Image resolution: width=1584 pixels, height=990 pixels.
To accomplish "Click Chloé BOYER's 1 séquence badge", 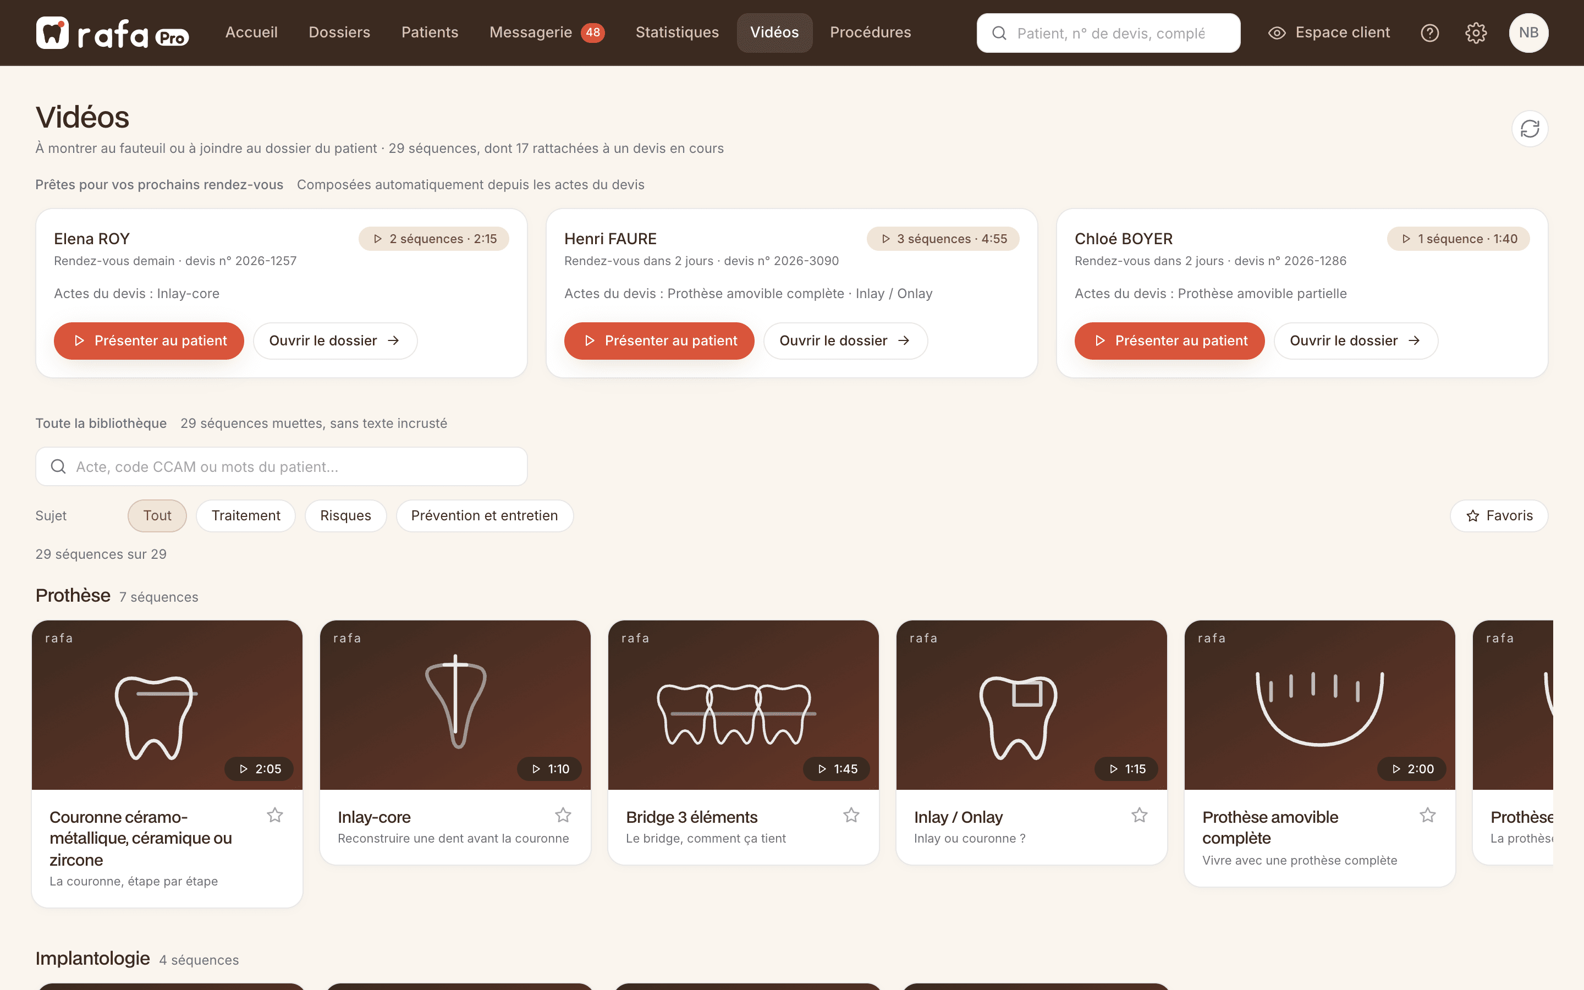I will 1459,239.
